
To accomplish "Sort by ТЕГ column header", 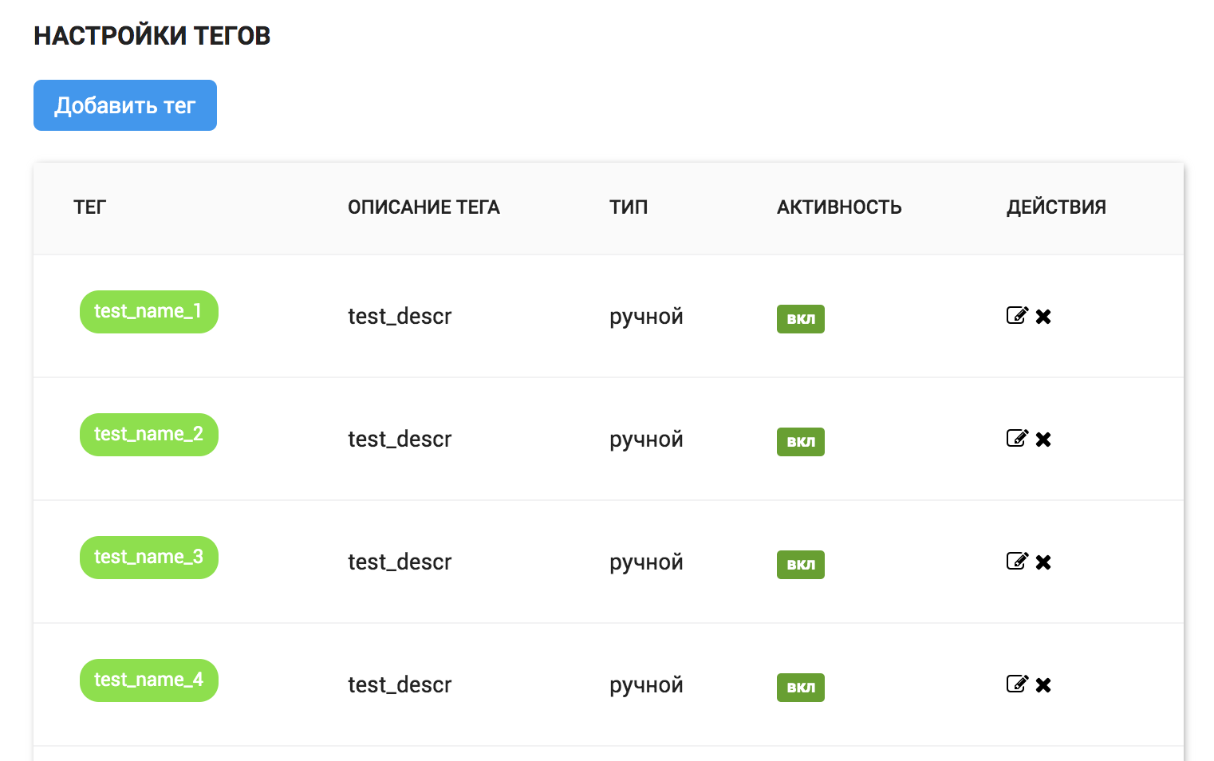I will (89, 207).
